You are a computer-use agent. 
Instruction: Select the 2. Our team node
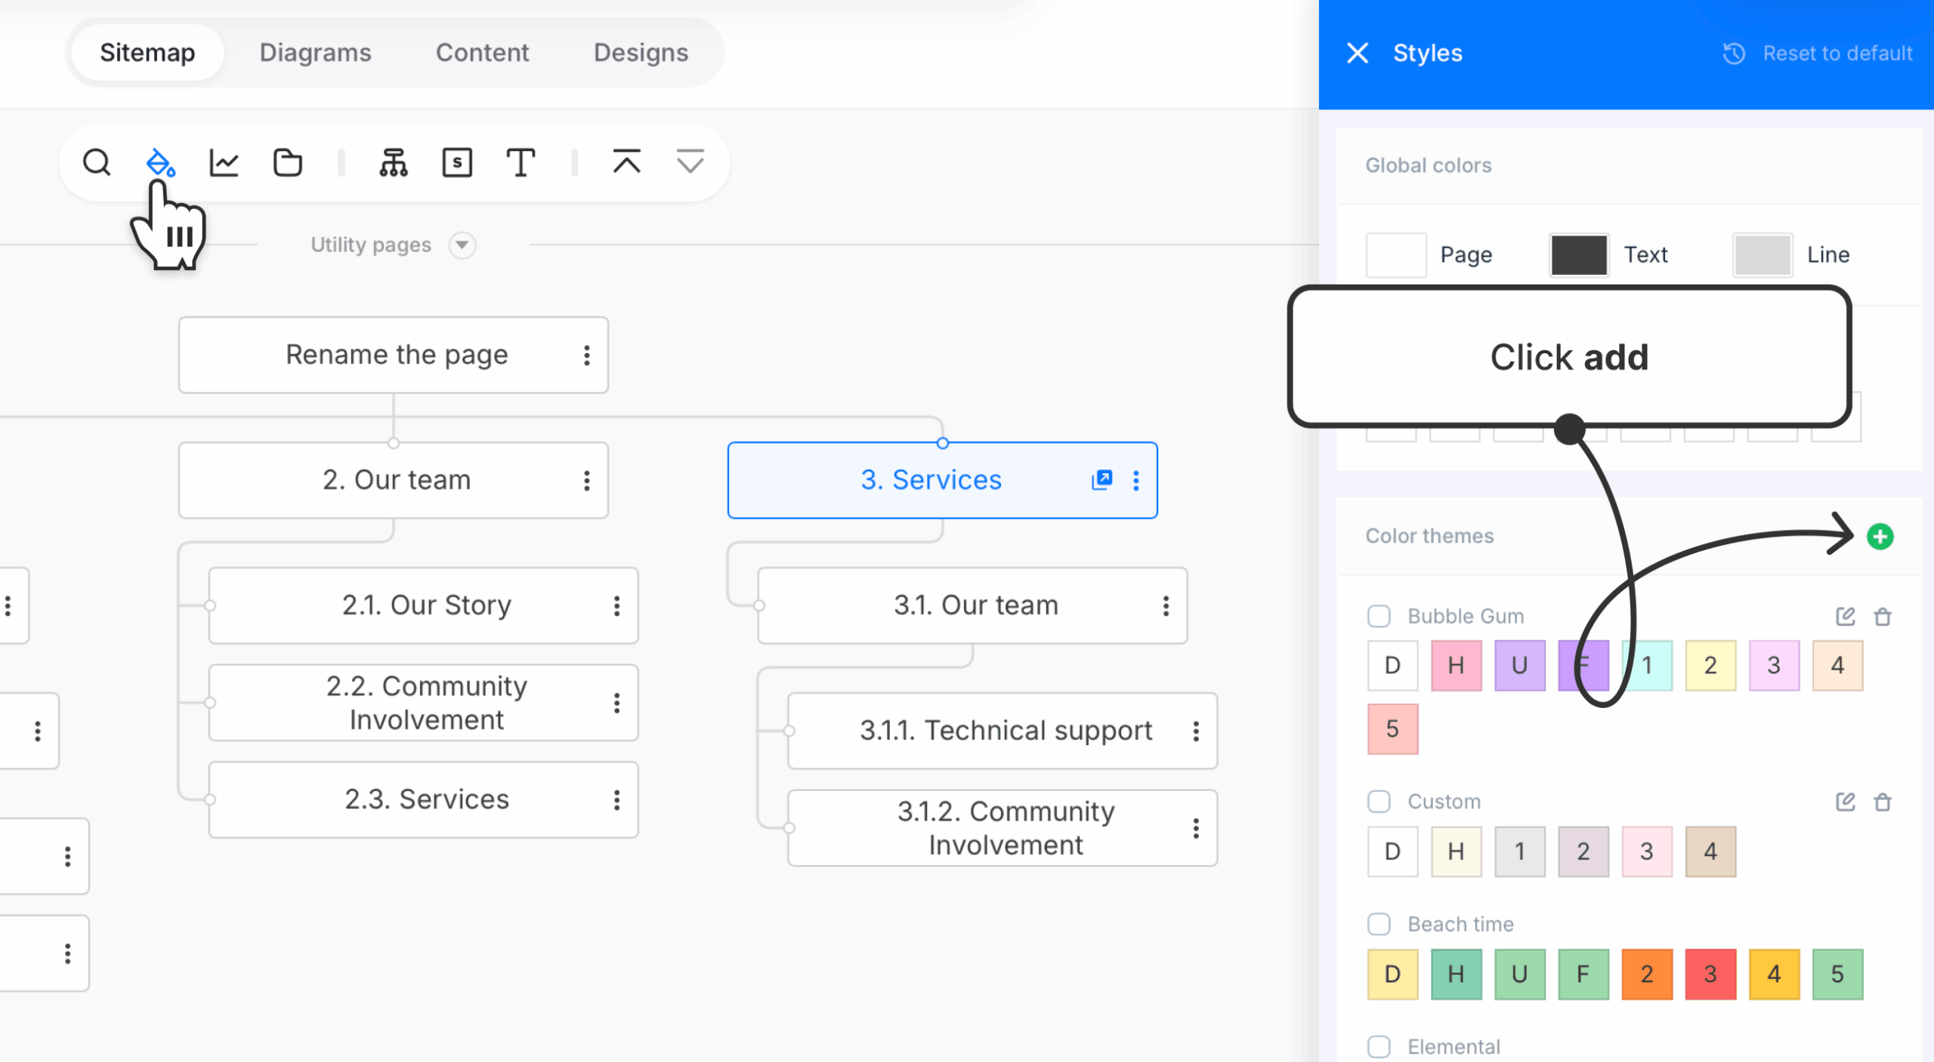coord(394,481)
